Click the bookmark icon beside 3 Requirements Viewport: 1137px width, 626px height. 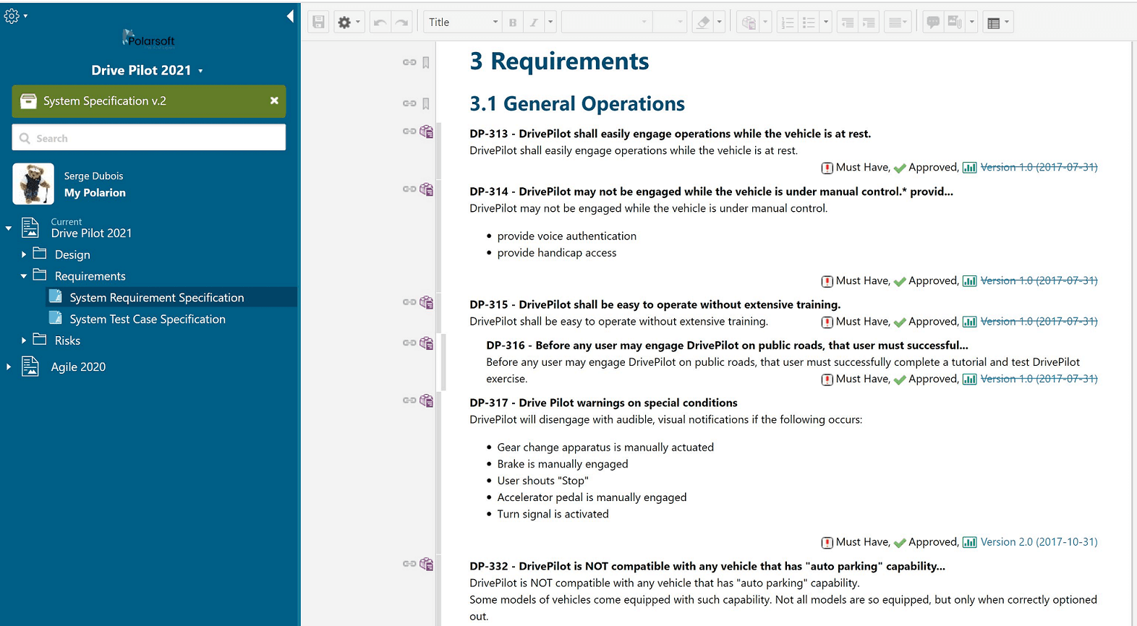(x=426, y=63)
